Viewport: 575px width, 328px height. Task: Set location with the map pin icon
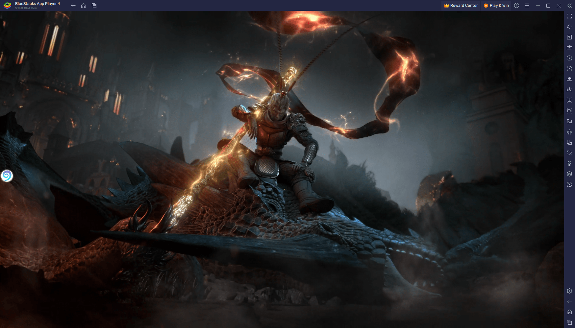tap(569, 163)
